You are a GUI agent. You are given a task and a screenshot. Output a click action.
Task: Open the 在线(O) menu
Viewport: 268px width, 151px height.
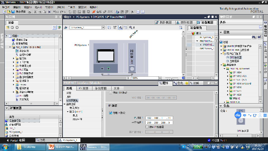[x=49, y=7]
